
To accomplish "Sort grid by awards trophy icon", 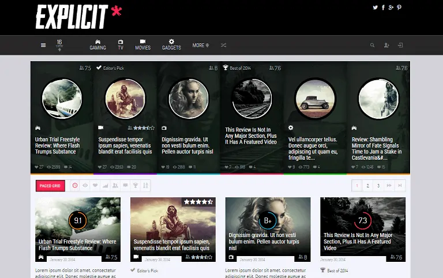I will click(x=136, y=186).
